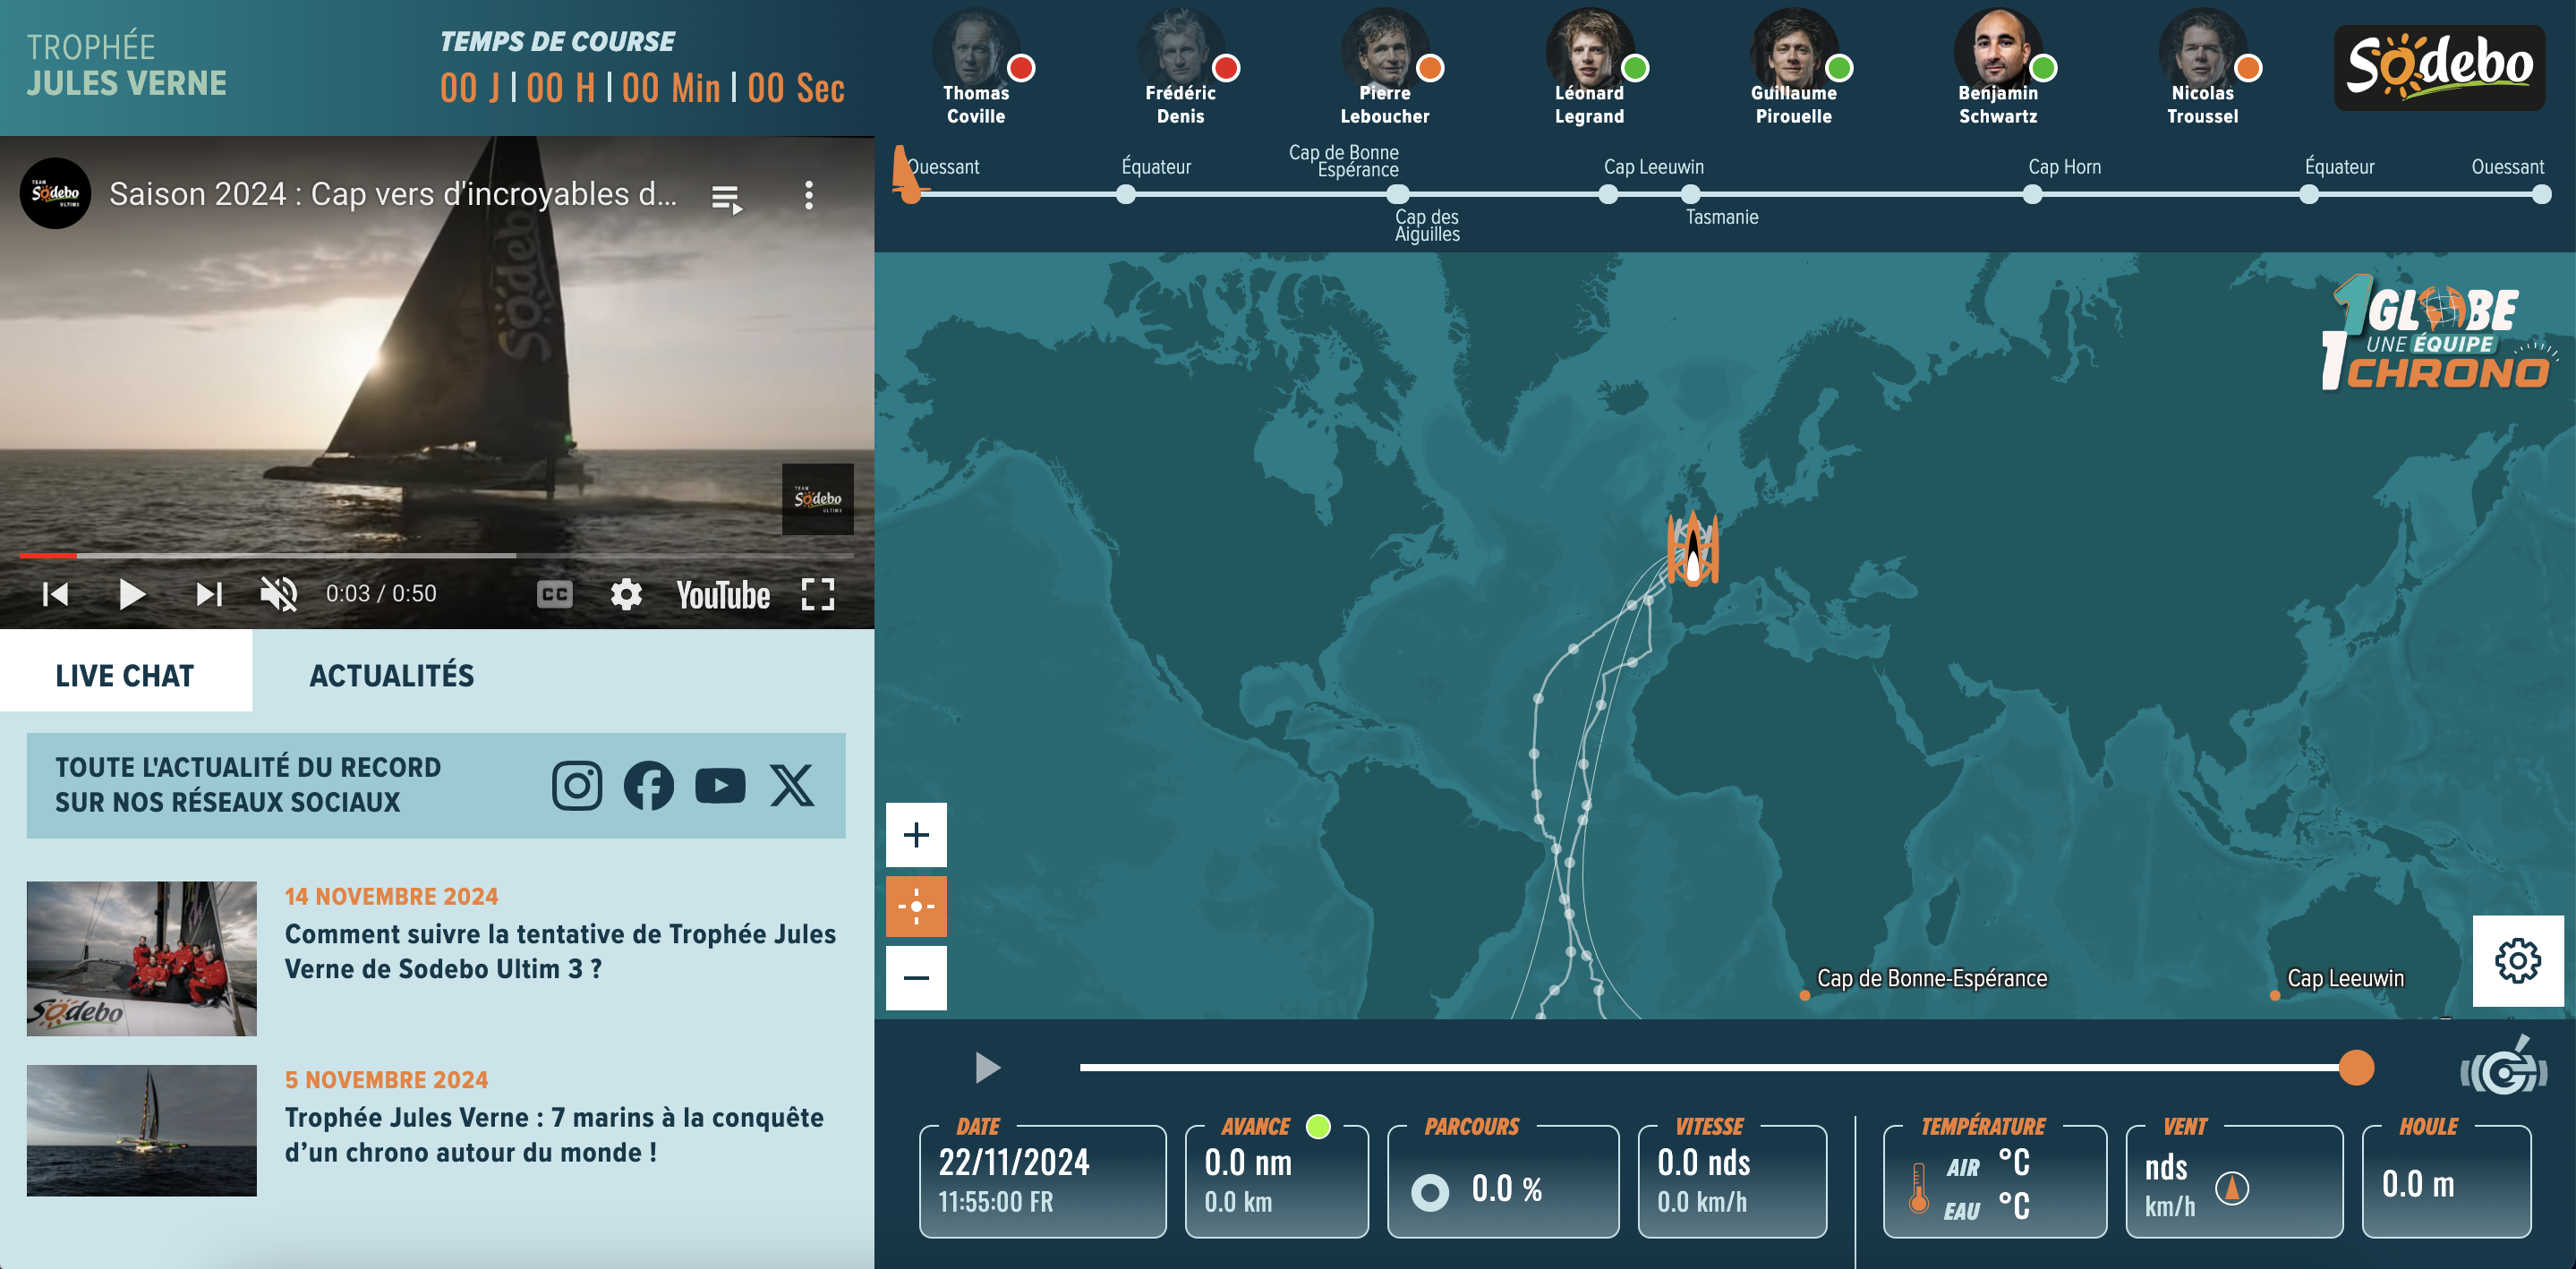This screenshot has height=1269, width=2576.
Task: Open X social link
Action: (x=792, y=786)
